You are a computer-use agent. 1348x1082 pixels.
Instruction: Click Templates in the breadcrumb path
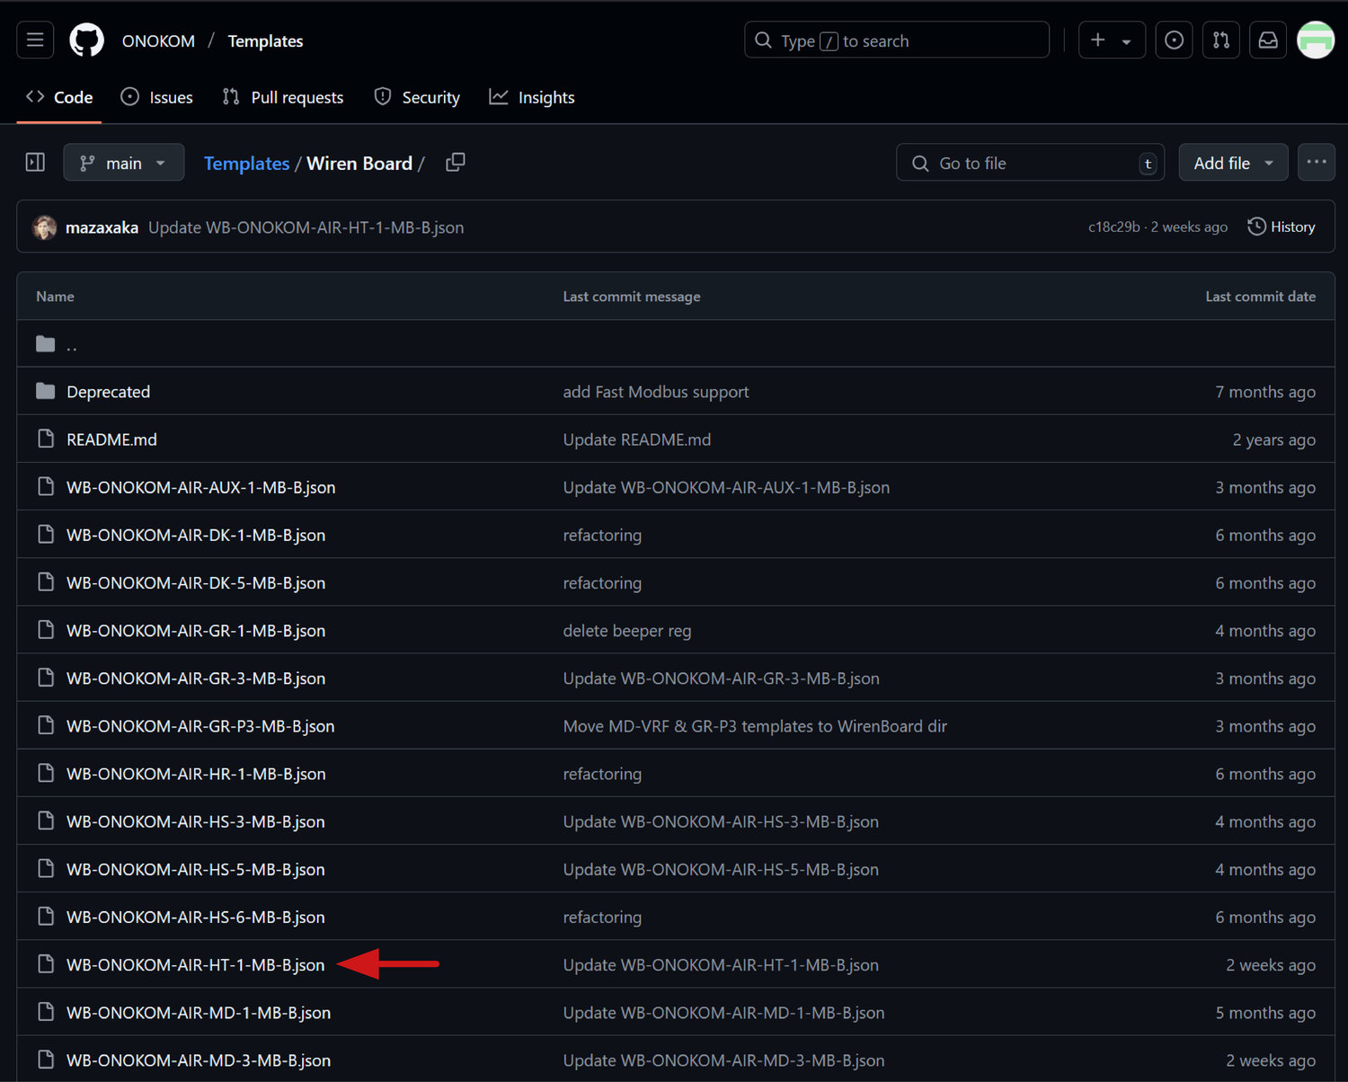246,164
